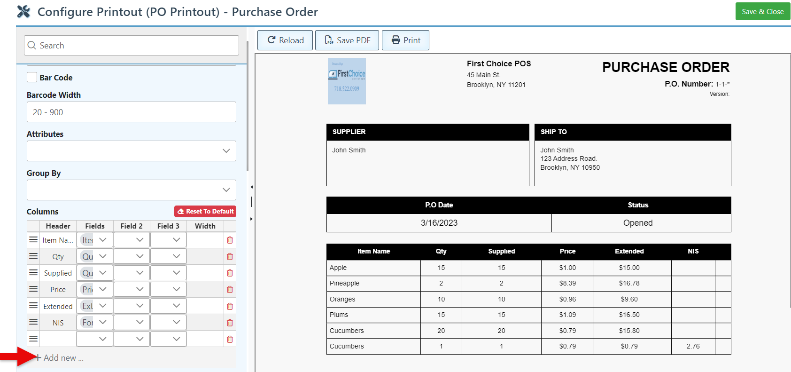This screenshot has height=372, width=791.
Task: Click the First Choice logo image
Action: (x=347, y=81)
